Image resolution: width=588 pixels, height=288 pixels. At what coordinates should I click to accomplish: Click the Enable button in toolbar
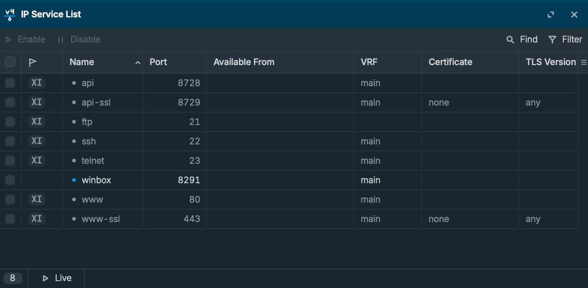25,40
